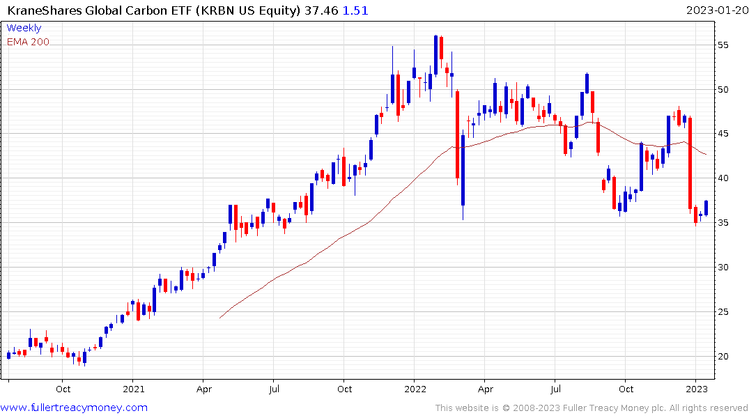Click the 40 price axis label
This screenshot has width=749, height=418.
723,178
